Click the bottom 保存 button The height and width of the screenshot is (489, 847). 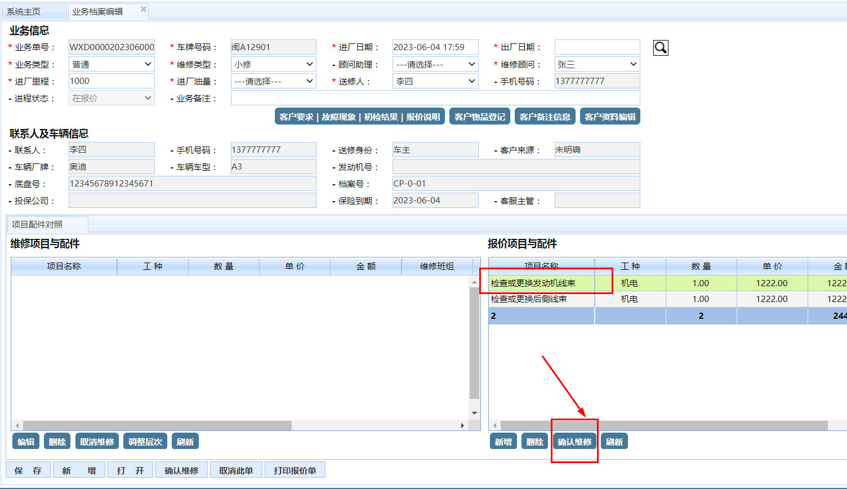(x=28, y=470)
